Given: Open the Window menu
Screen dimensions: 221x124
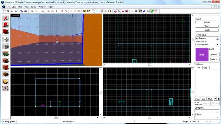Looking at the screenshot, I should point(42,7).
